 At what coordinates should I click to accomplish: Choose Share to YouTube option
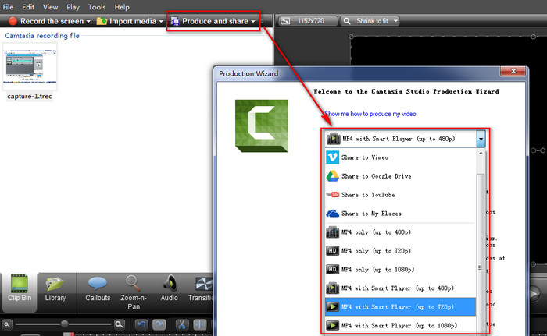[400, 195]
